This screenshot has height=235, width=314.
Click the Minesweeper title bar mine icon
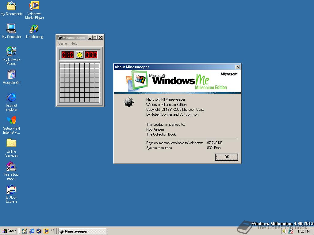click(59, 38)
